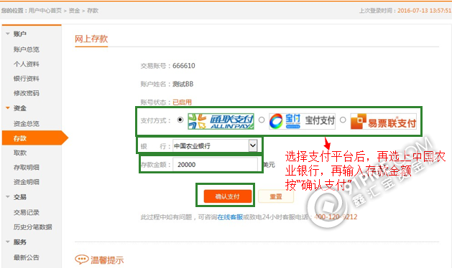This screenshot has height=268, width=452.
Task: Click the 美元 currency label
Action: coord(269,165)
